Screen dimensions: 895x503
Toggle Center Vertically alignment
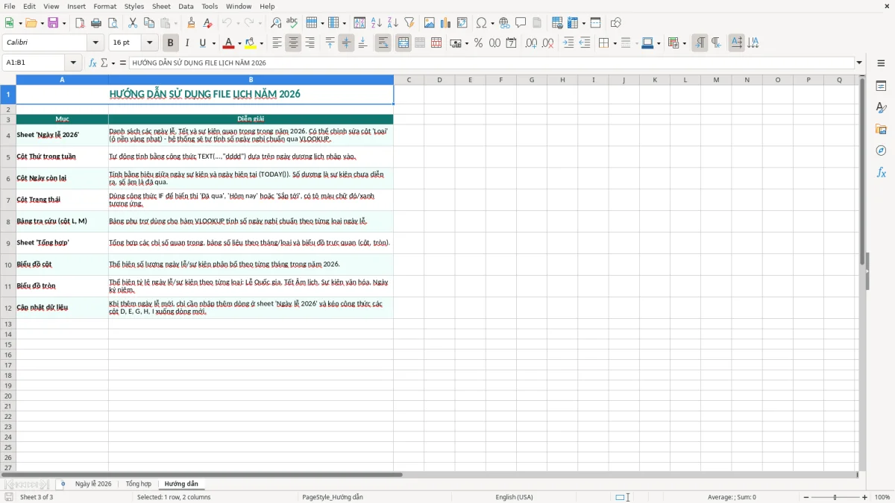click(x=346, y=43)
